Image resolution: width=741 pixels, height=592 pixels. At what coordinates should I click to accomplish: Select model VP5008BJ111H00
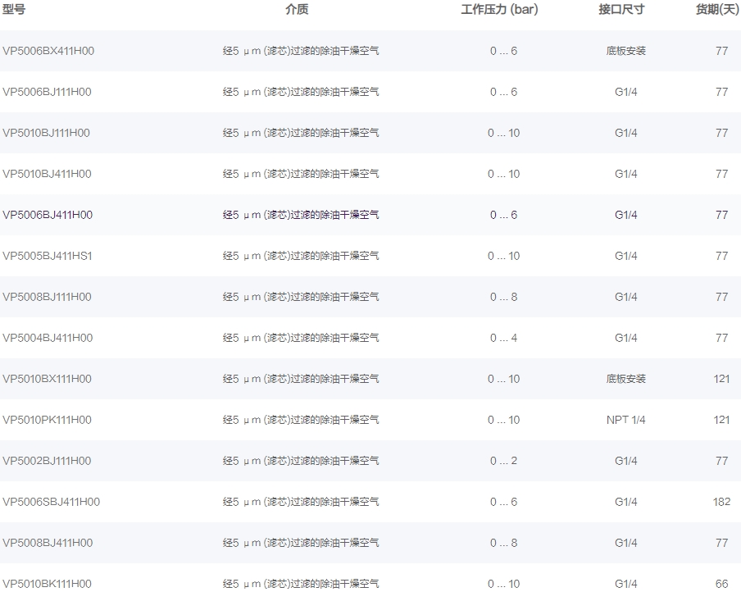point(47,297)
